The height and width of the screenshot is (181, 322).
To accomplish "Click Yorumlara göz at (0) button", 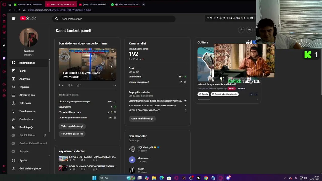I will pos(72,134).
